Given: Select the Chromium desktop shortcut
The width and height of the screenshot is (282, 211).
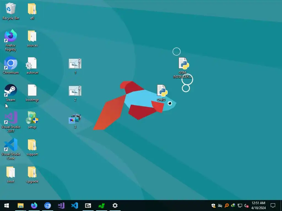Looking at the screenshot, I should coord(11,65).
